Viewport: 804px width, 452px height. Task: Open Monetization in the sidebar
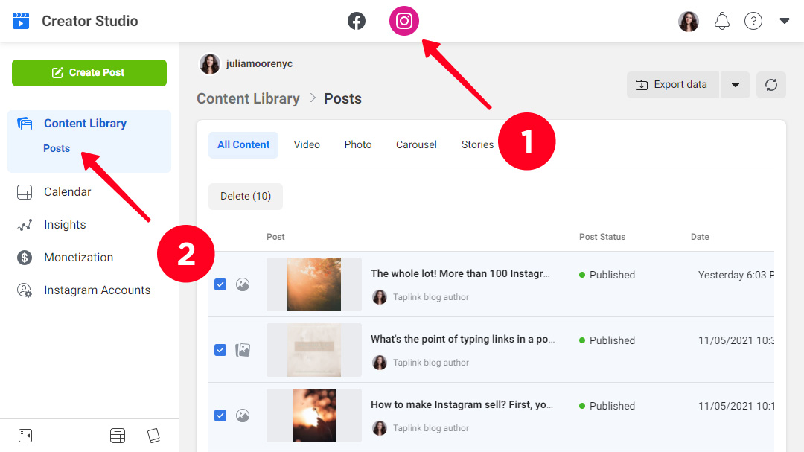point(78,258)
